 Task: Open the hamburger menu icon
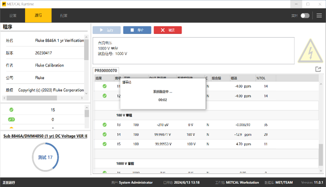(319, 16)
